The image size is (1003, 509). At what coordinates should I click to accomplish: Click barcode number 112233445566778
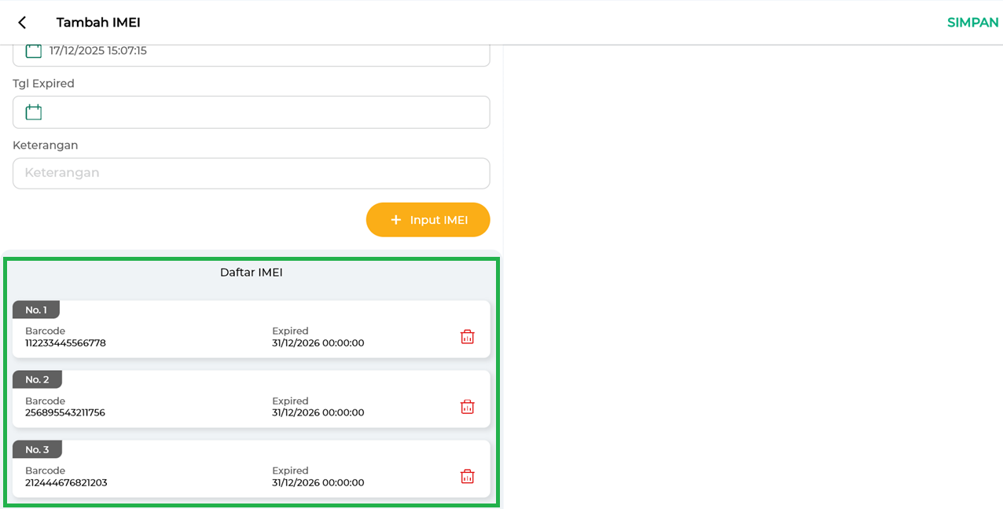click(65, 343)
